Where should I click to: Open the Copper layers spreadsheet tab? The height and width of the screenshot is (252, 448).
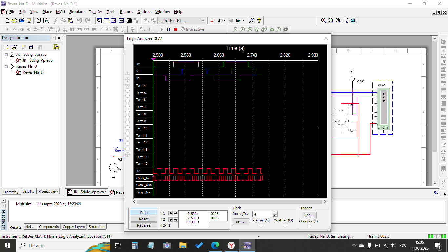tap(74, 227)
